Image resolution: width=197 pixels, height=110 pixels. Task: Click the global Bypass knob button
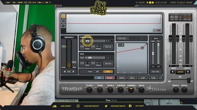(x=184, y=90)
